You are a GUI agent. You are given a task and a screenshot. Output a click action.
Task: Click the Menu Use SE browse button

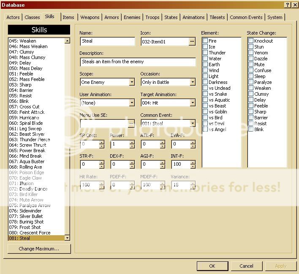pos(131,124)
